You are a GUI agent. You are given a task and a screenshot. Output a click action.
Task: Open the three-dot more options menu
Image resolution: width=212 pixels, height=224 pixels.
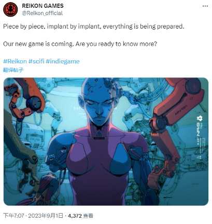pyautogui.click(x=205, y=6)
